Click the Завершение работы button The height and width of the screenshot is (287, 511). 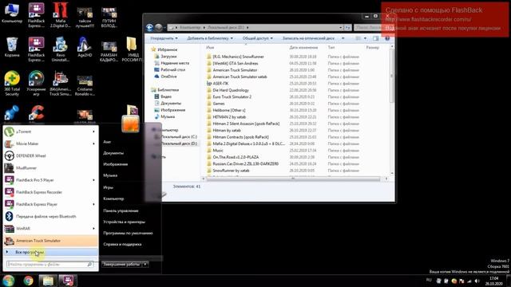[x=121, y=264]
